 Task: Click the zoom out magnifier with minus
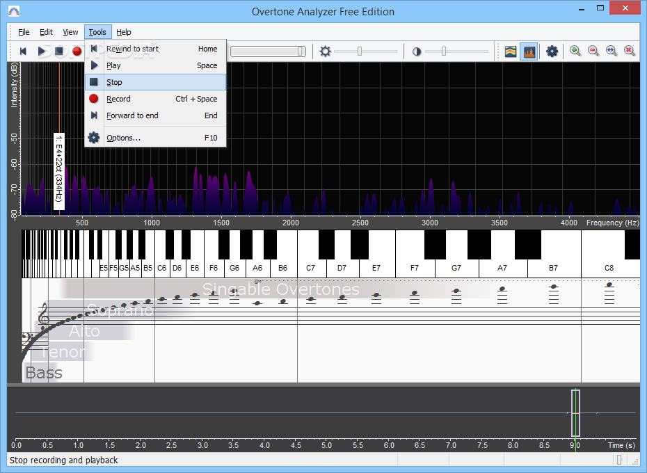[x=593, y=51]
